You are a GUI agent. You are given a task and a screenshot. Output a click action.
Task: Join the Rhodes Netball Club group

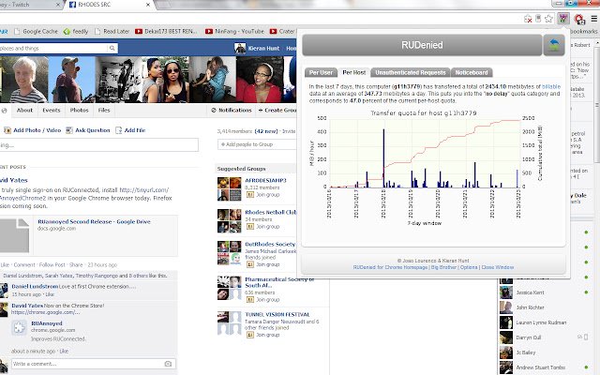tap(263, 227)
